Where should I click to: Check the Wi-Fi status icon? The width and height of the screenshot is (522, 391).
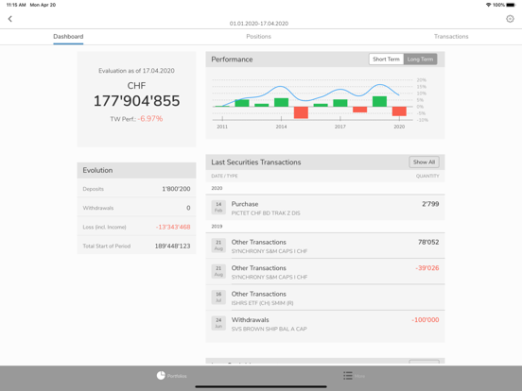(x=488, y=5)
